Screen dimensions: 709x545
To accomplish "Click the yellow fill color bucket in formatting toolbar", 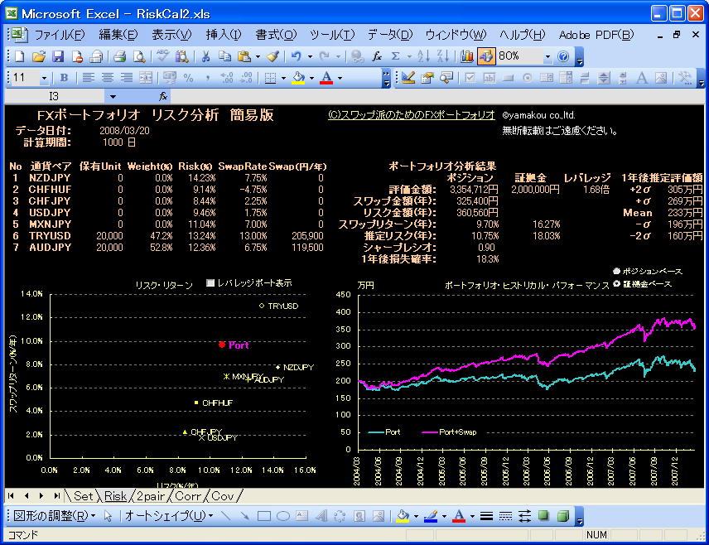I will [298, 78].
